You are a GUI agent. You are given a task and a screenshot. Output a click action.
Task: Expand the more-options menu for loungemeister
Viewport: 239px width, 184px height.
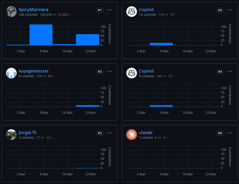point(109,71)
